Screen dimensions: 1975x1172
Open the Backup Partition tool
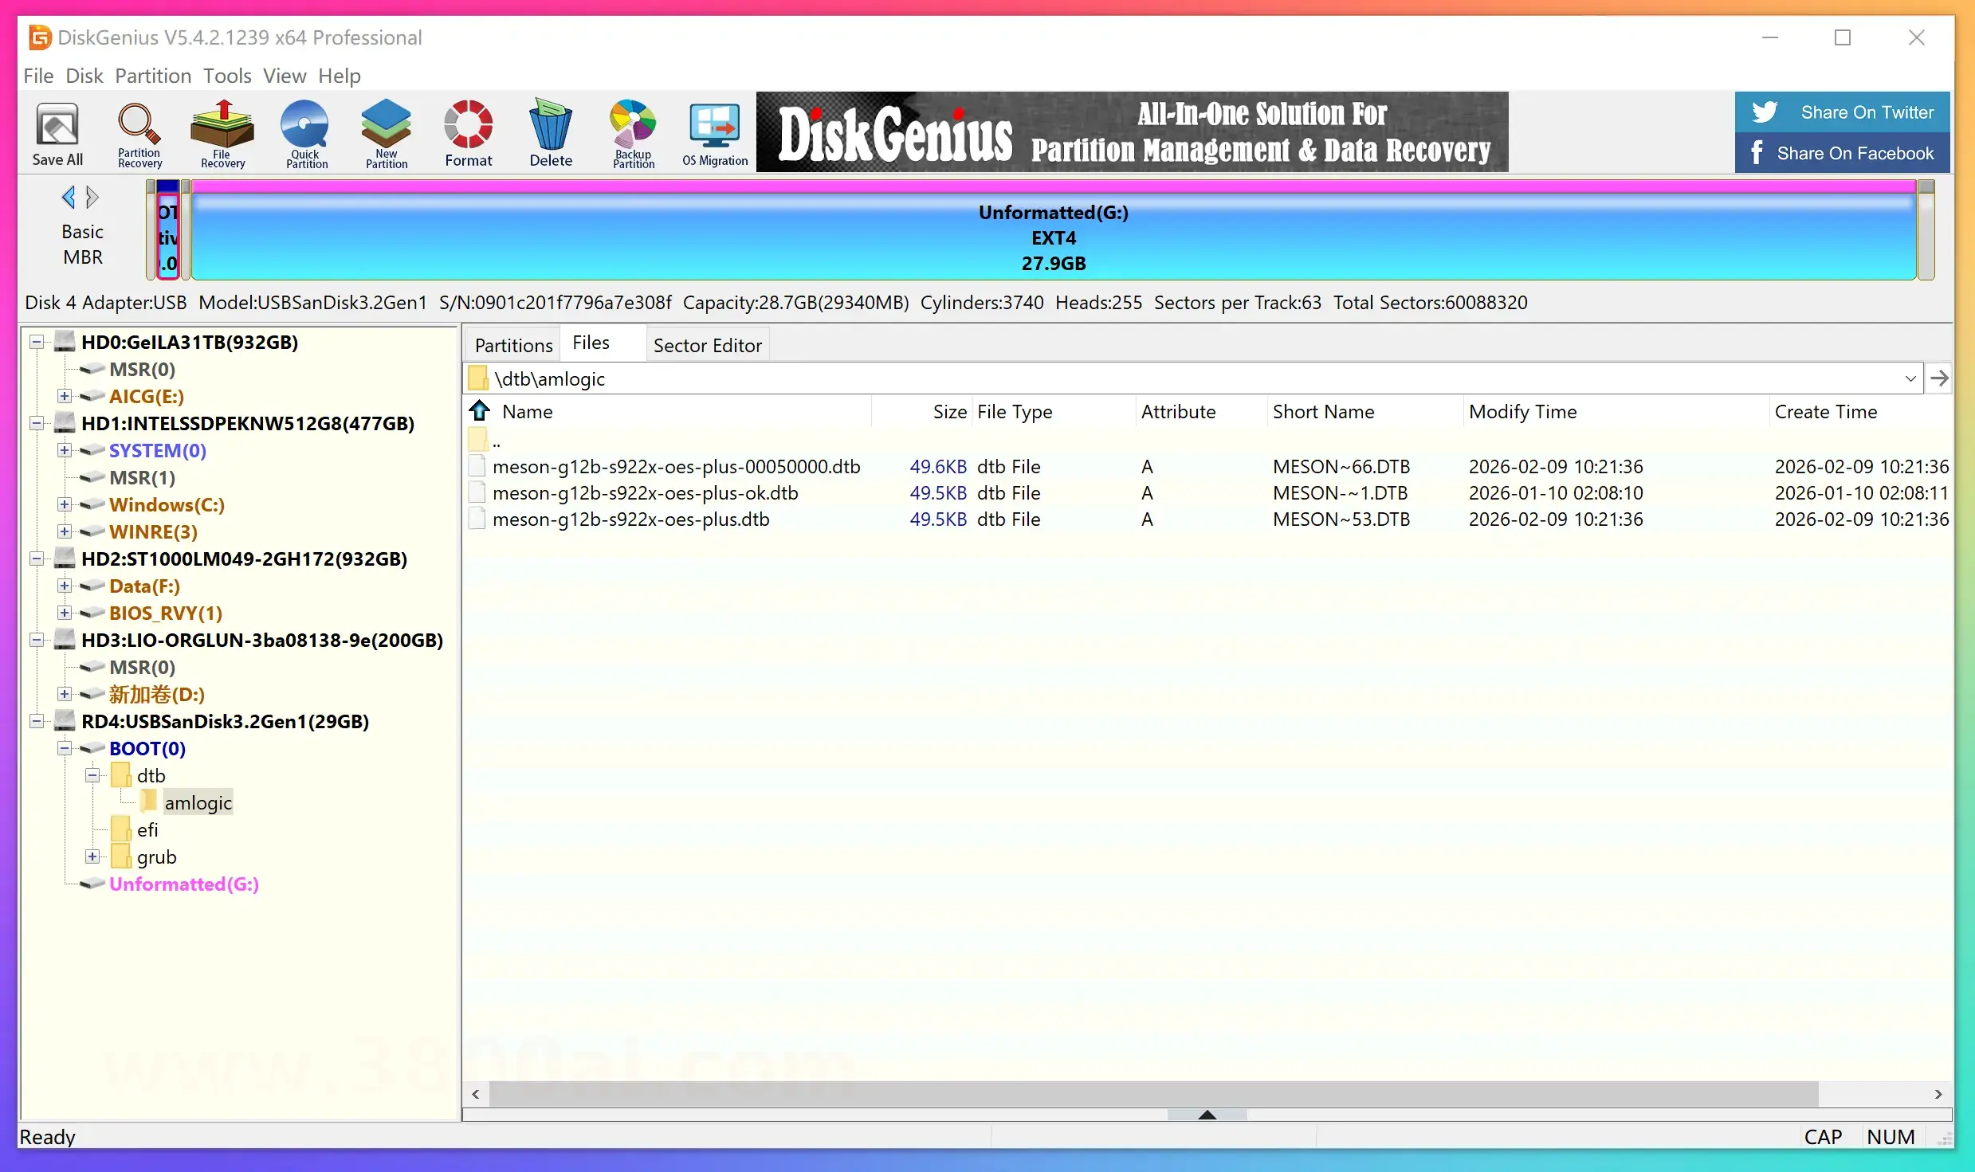point(633,134)
